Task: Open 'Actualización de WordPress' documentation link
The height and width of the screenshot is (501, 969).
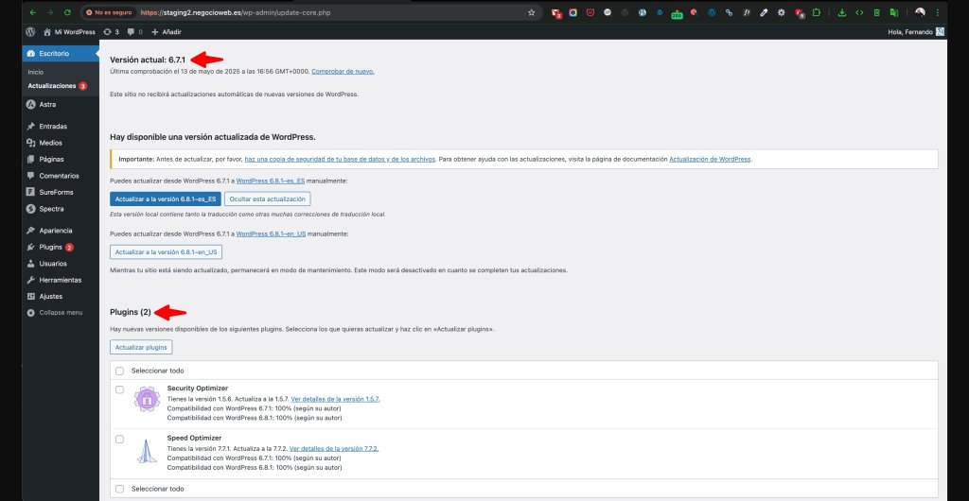Action: (x=710, y=159)
